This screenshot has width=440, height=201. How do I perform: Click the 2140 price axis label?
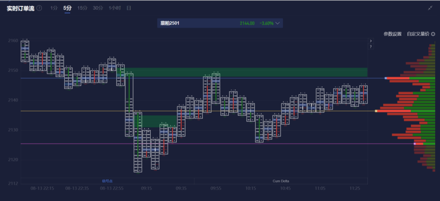point(13,100)
